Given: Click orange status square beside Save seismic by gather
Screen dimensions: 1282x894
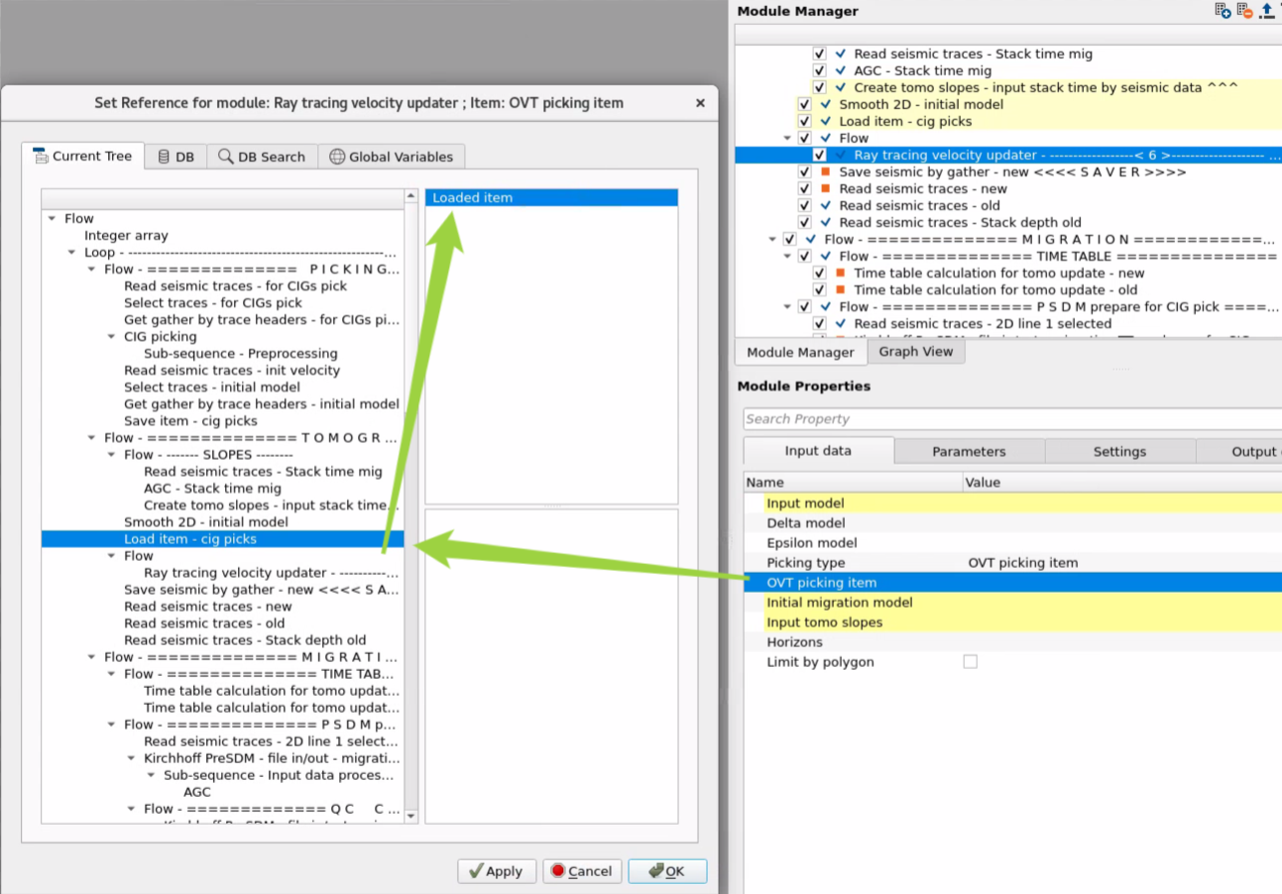Looking at the screenshot, I should [x=825, y=172].
